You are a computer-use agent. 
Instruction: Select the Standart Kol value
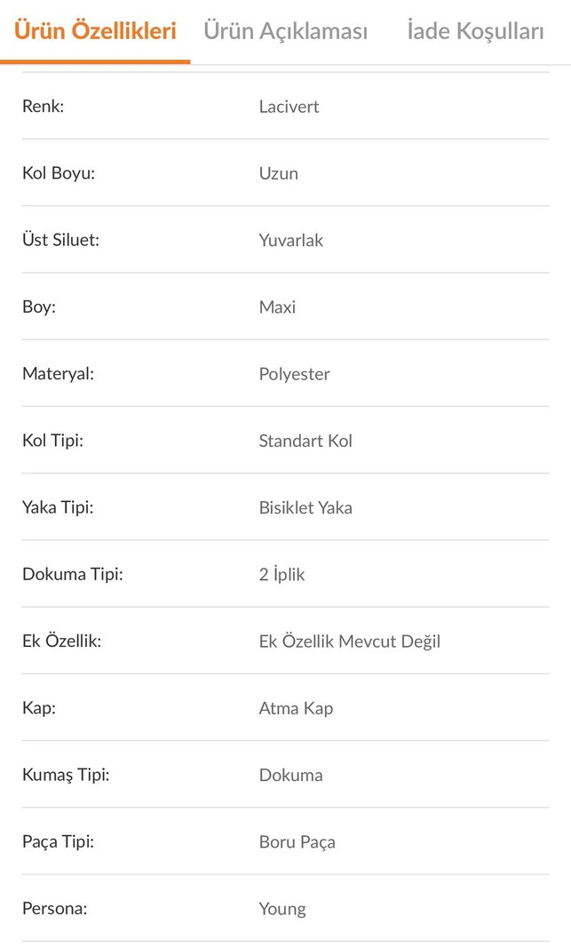(x=305, y=441)
